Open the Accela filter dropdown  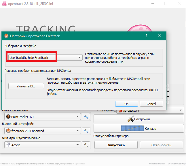pos(43,145)
